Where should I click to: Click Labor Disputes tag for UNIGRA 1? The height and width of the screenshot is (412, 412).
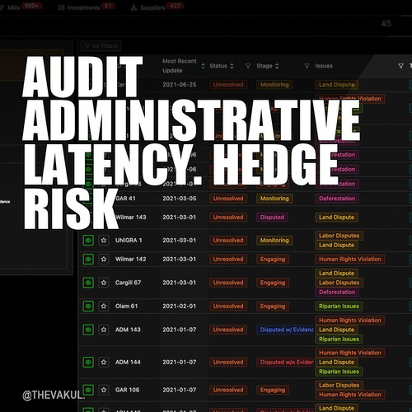[x=339, y=236]
